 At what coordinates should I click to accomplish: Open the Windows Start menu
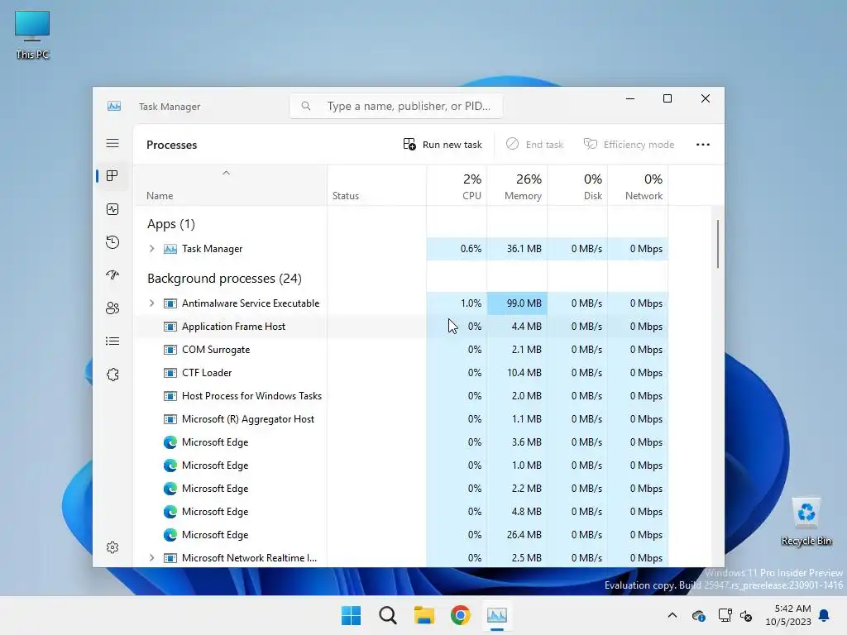pyautogui.click(x=351, y=615)
